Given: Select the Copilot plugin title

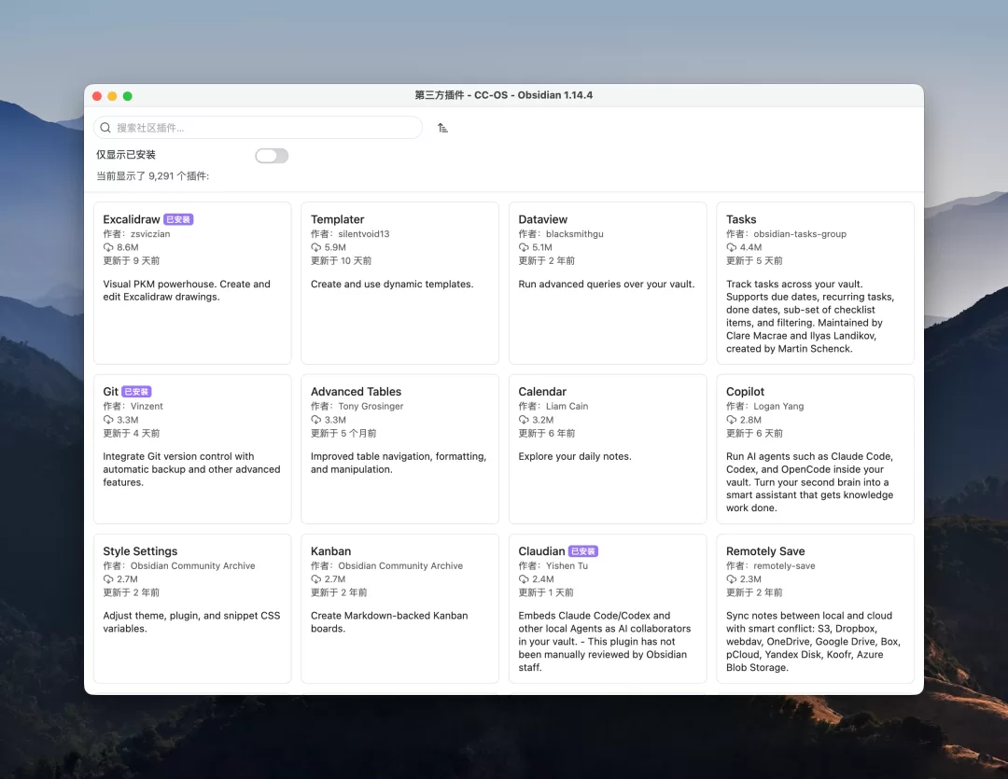Looking at the screenshot, I should (x=745, y=392).
